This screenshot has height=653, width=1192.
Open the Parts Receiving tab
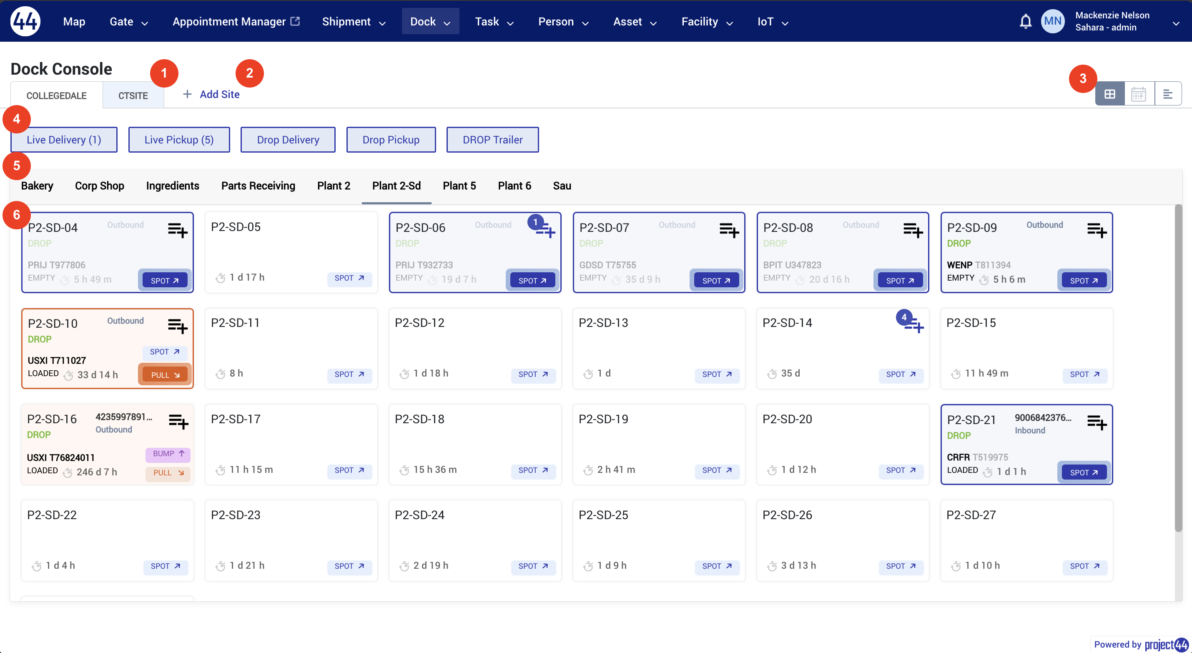(258, 186)
